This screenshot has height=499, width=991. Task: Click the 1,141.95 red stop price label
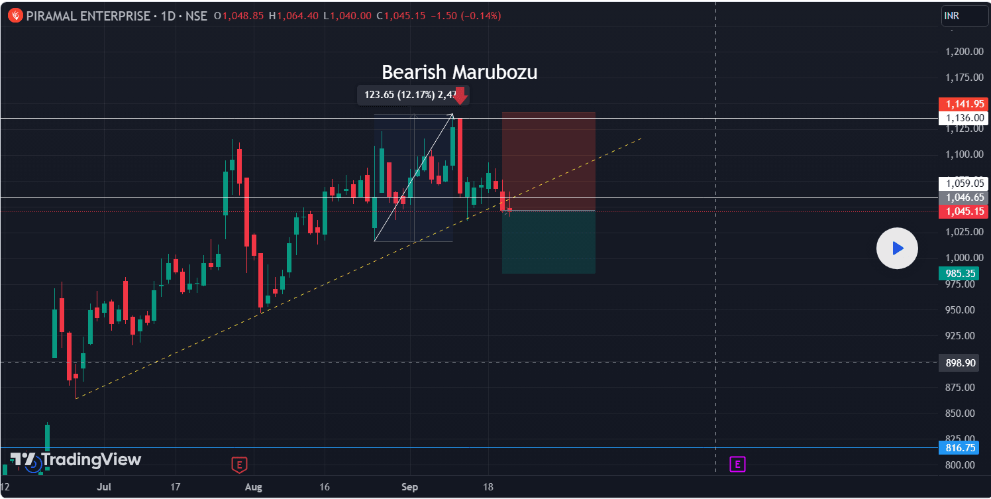tap(964, 104)
